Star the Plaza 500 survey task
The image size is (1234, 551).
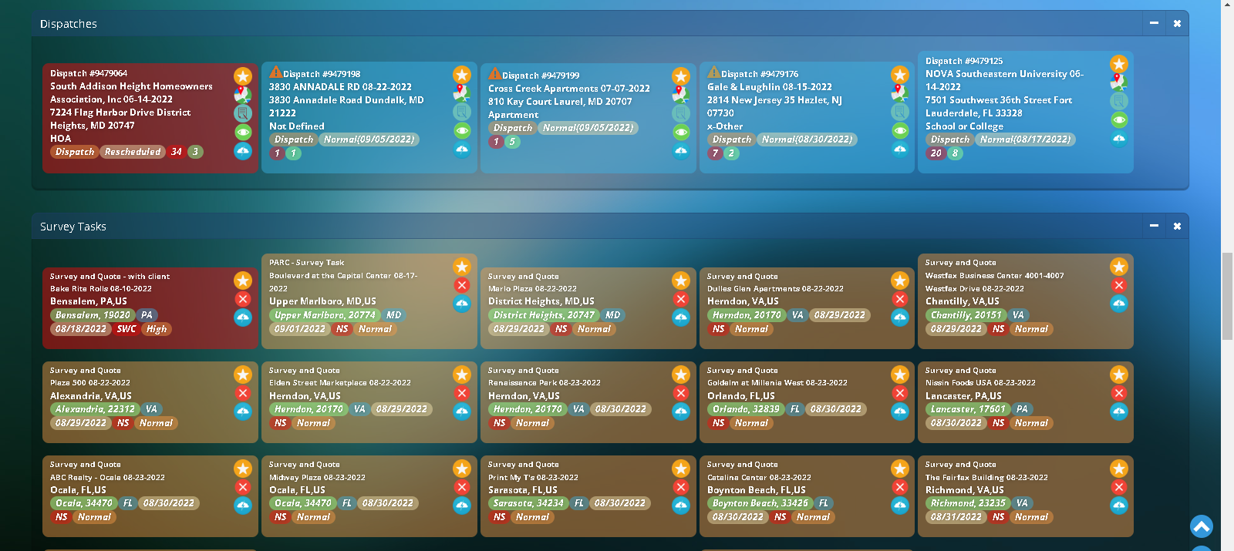243,375
